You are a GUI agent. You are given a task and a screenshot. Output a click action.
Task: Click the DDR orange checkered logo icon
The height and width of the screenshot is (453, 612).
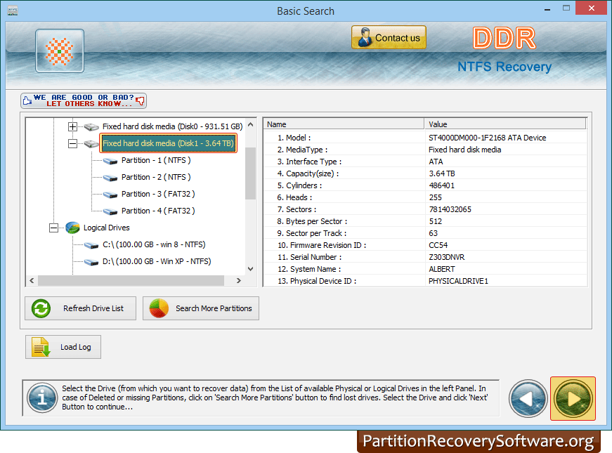59,51
